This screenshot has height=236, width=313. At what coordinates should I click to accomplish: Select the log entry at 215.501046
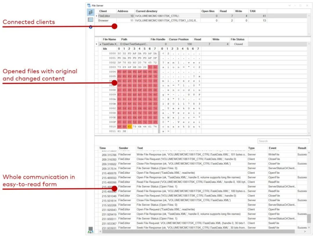(203, 196)
